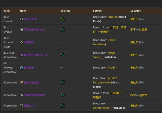
Task: Open the 命运的约束 item link
Action: 30,19
